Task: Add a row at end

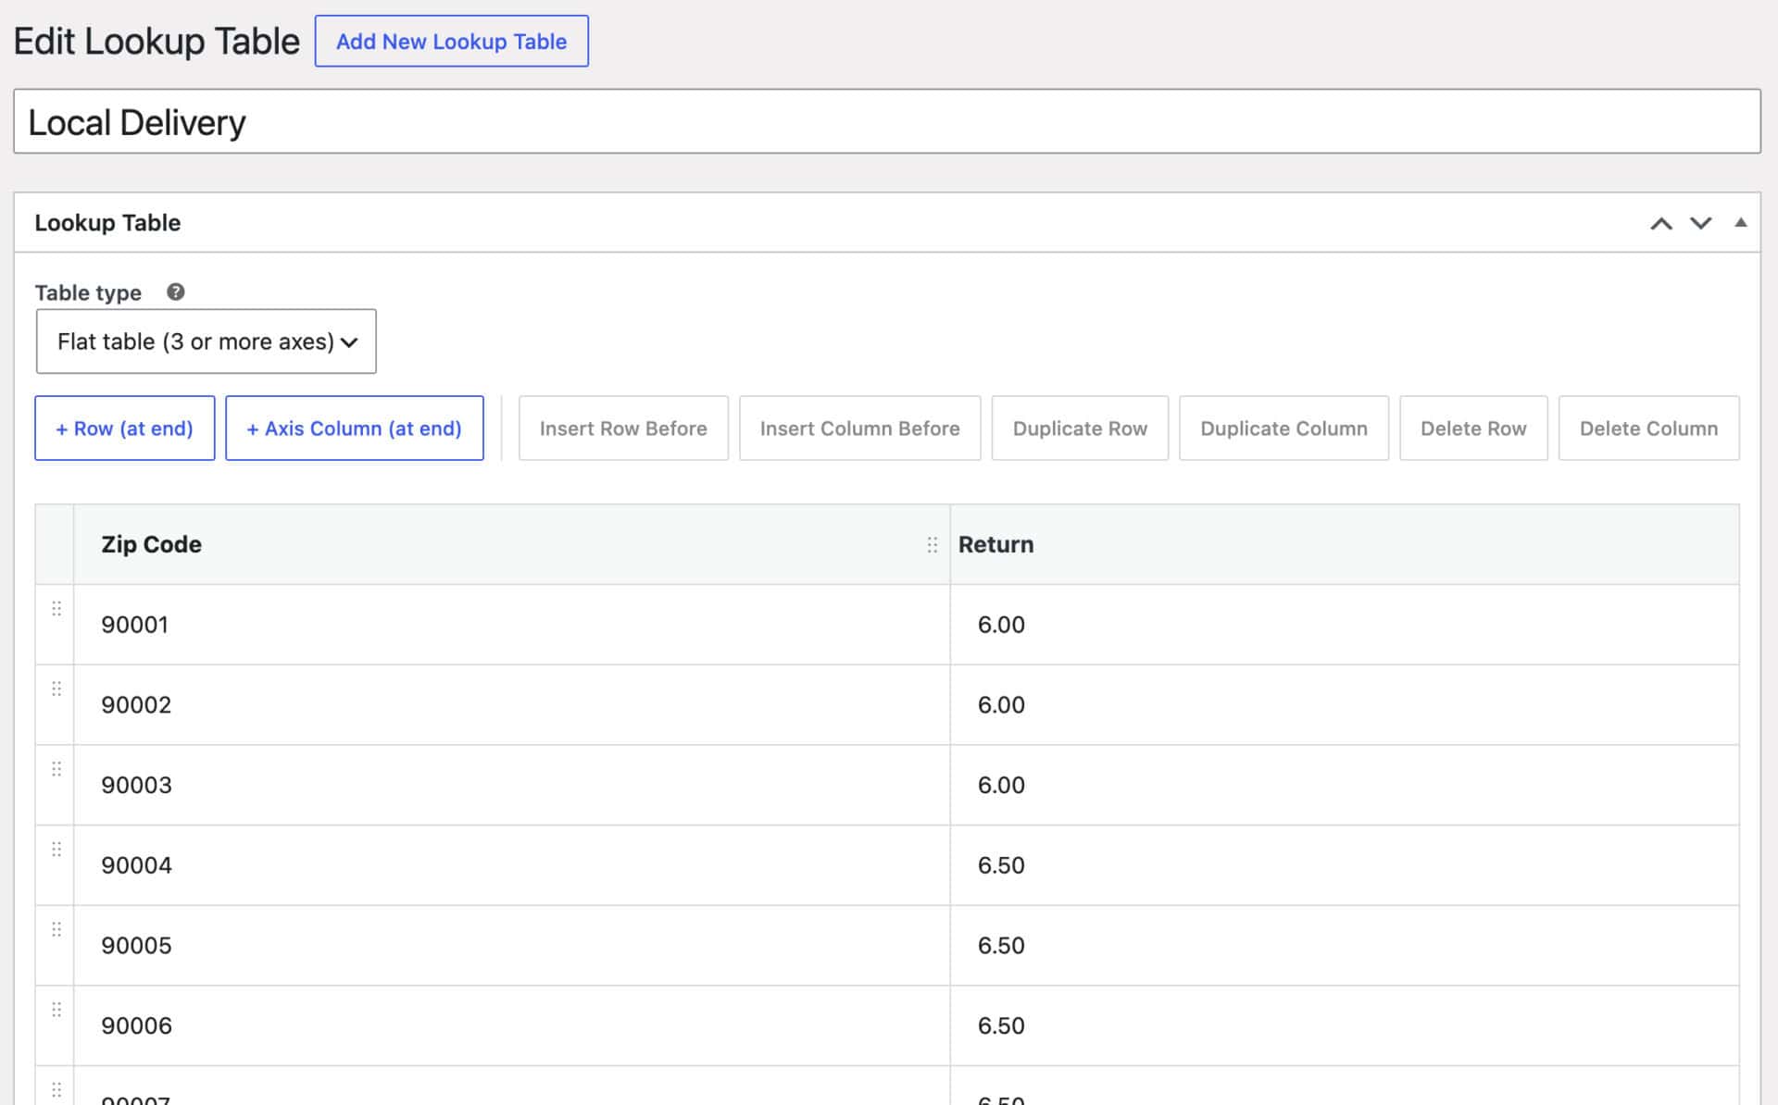Action: point(124,428)
